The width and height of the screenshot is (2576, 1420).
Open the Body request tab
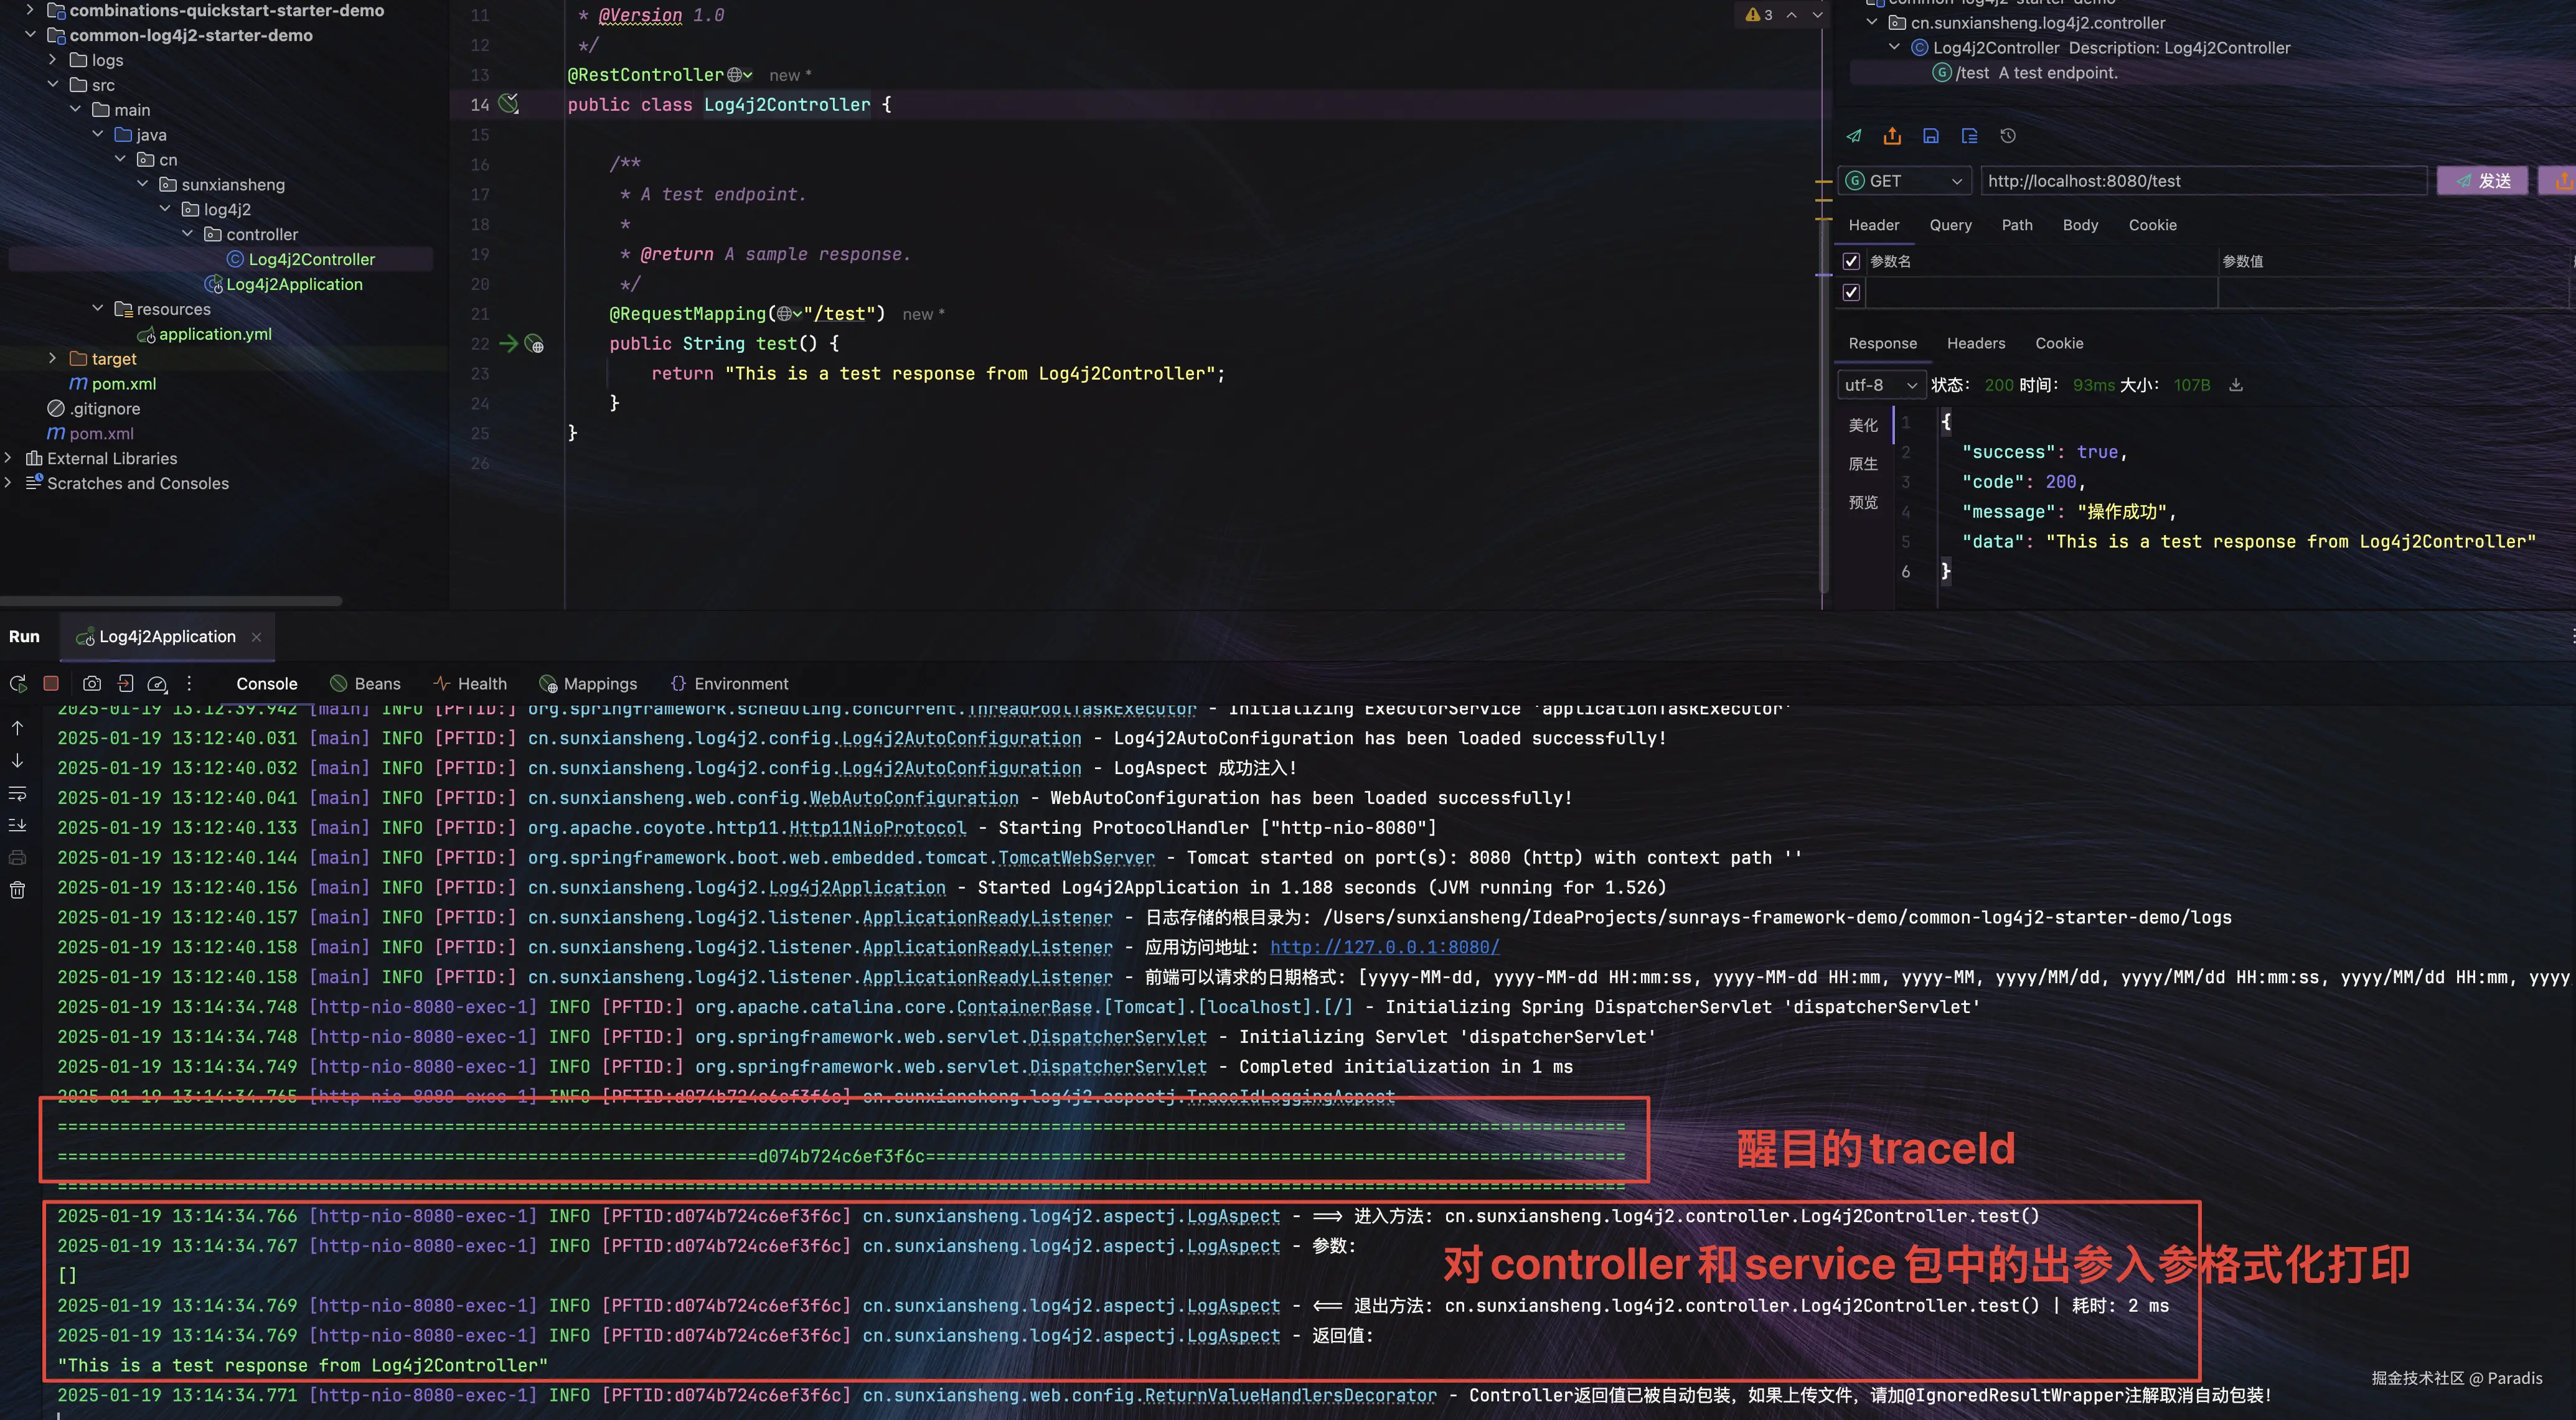2080,225
